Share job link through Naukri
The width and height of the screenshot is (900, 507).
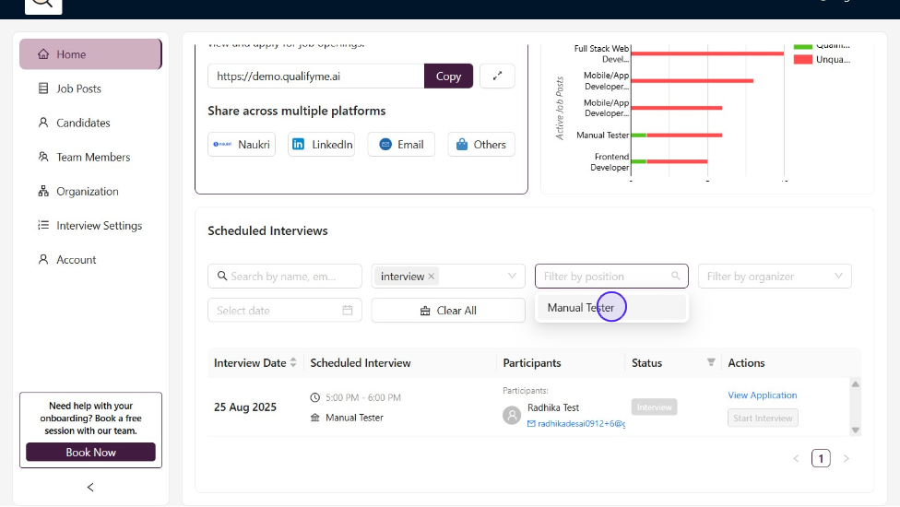pos(242,145)
